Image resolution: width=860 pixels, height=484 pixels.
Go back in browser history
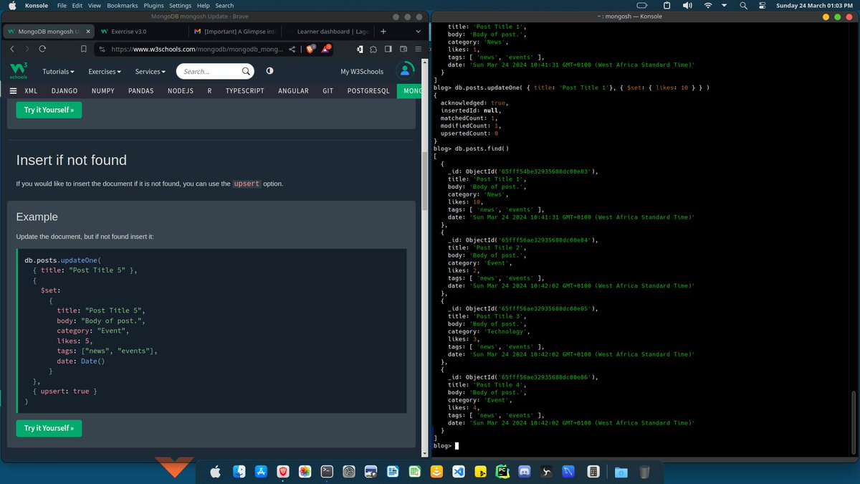click(x=12, y=49)
